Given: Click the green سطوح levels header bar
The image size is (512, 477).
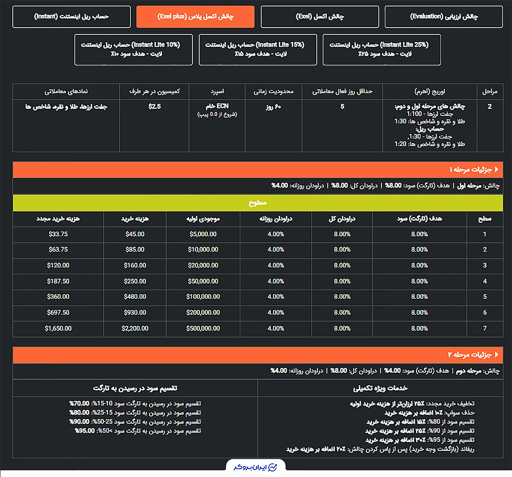Looking at the screenshot, I should (258, 203).
